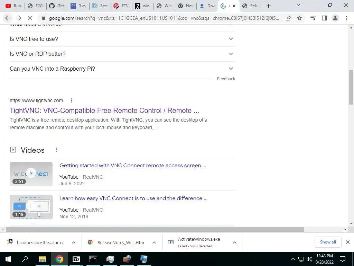The height and width of the screenshot is (266, 354).
Task: Click Show all downloads
Action: click(328, 242)
